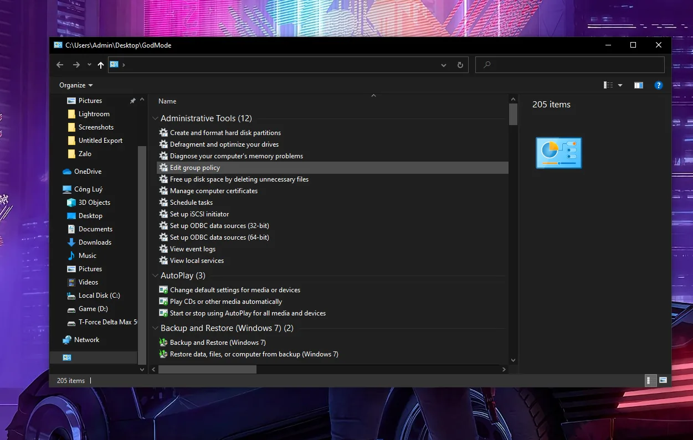This screenshot has height=440, width=693.
Task: Select Music in navigation pane
Action: [87, 256]
